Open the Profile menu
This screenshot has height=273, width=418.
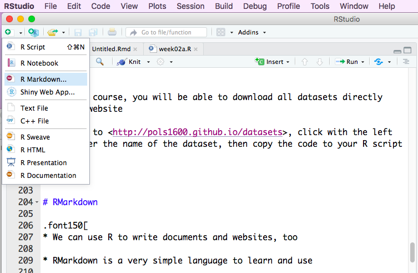tap(289, 6)
